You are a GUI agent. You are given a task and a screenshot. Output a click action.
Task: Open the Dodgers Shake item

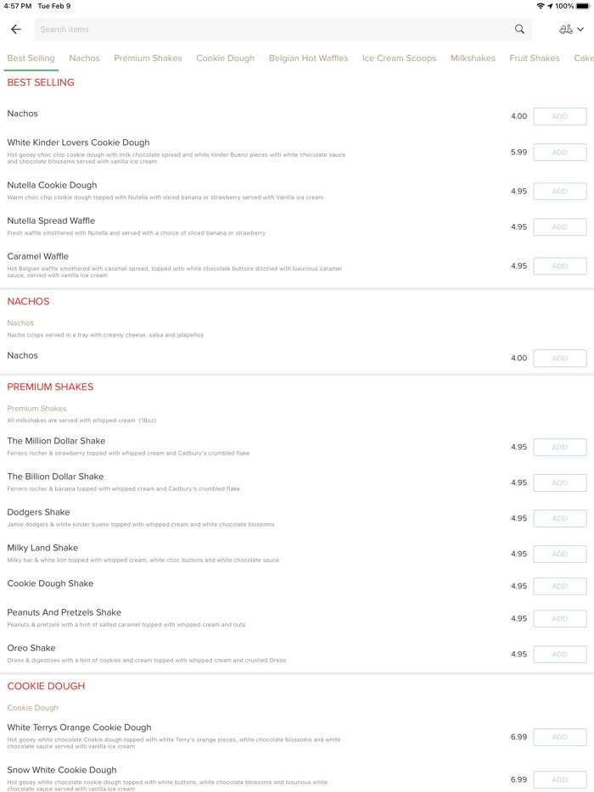pos(38,512)
